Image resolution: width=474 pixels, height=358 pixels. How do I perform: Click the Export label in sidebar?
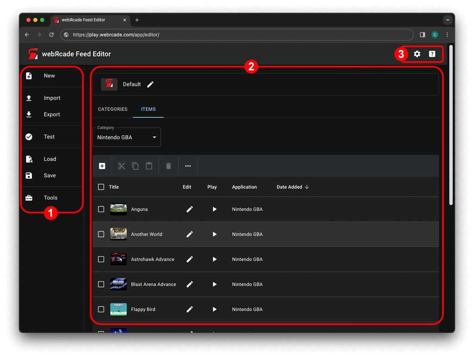52,114
